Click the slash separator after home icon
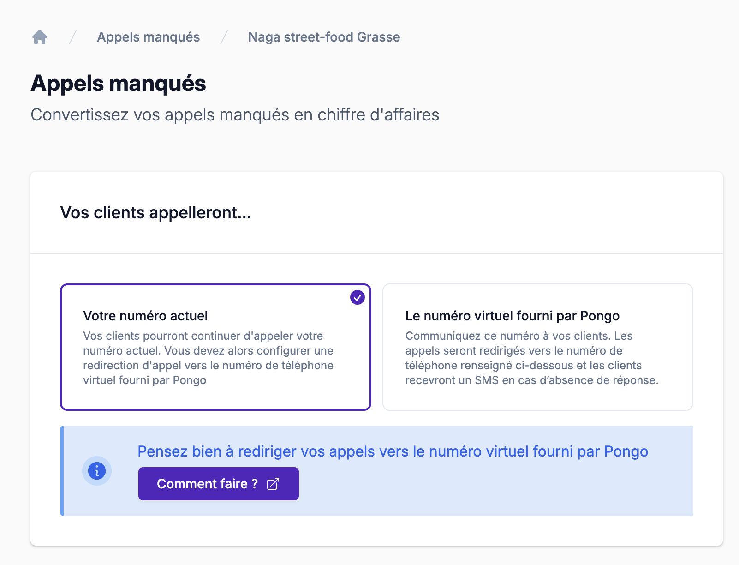The height and width of the screenshot is (565, 739). 73,37
